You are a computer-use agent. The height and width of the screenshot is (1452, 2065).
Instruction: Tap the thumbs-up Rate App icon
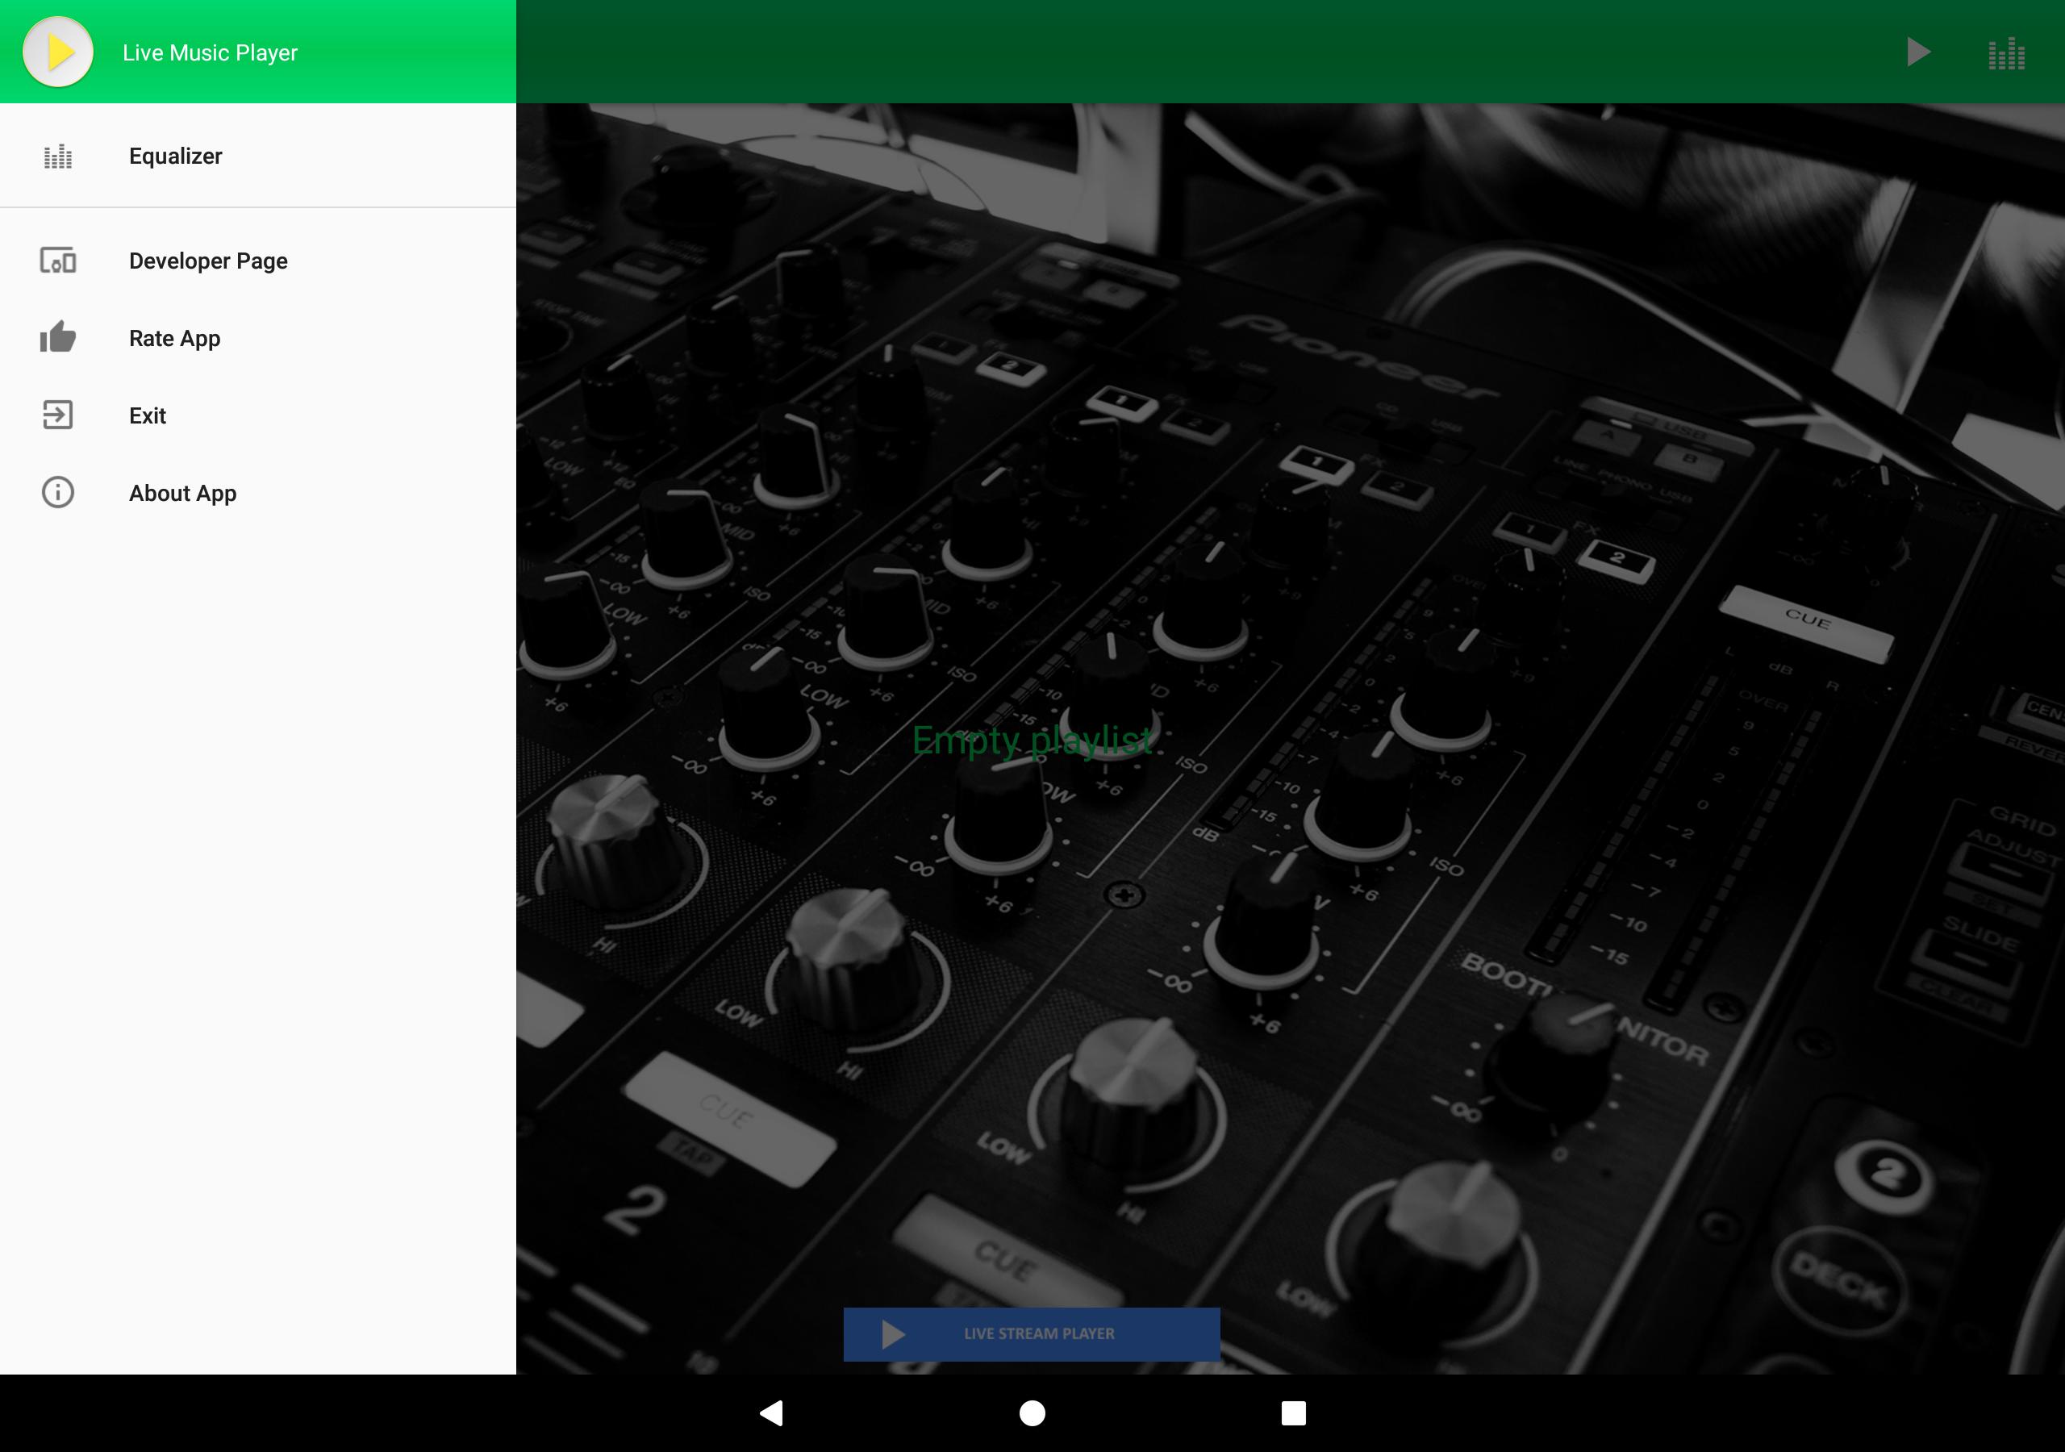57,337
